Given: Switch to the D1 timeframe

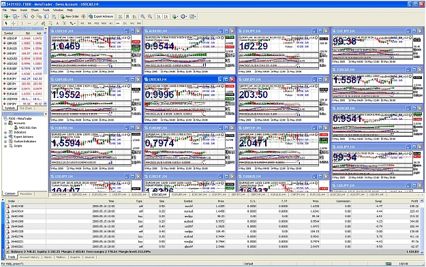Looking at the screenshot, I should [x=125, y=23].
